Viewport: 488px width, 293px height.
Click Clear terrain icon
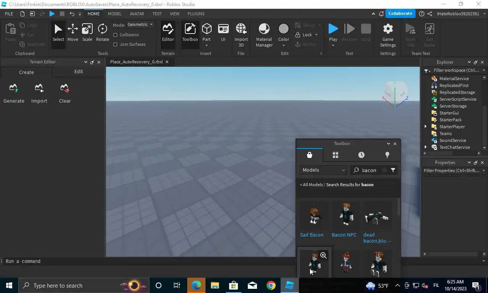[64, 93]
